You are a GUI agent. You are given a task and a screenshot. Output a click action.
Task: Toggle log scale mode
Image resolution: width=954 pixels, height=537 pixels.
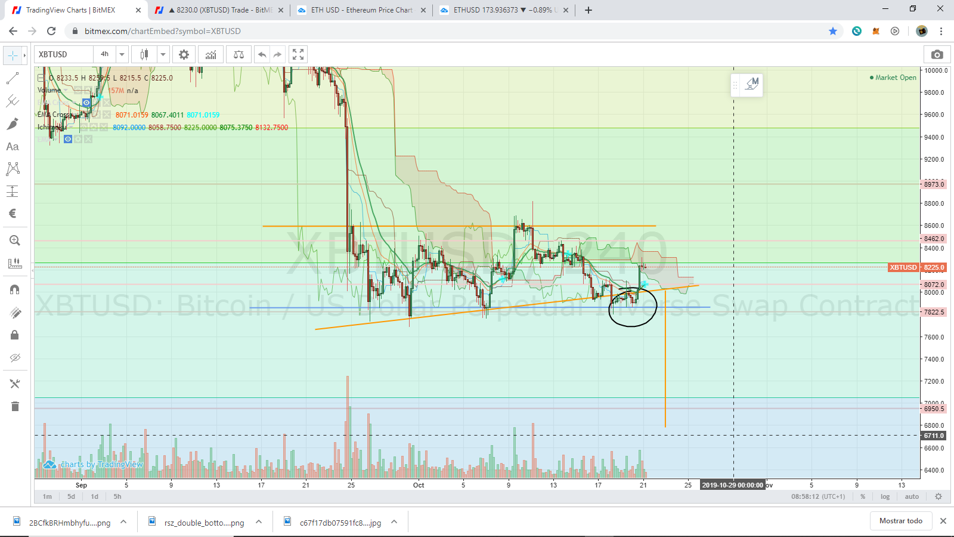(885, 496)
